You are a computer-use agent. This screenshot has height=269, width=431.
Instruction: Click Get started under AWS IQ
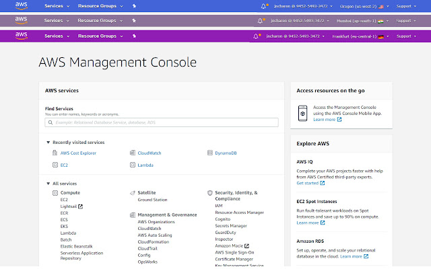(307, 183)
